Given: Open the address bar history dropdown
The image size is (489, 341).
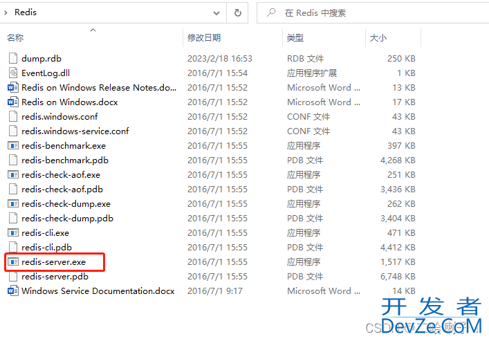Looking at the screenshot, I should tap(216, 12).
